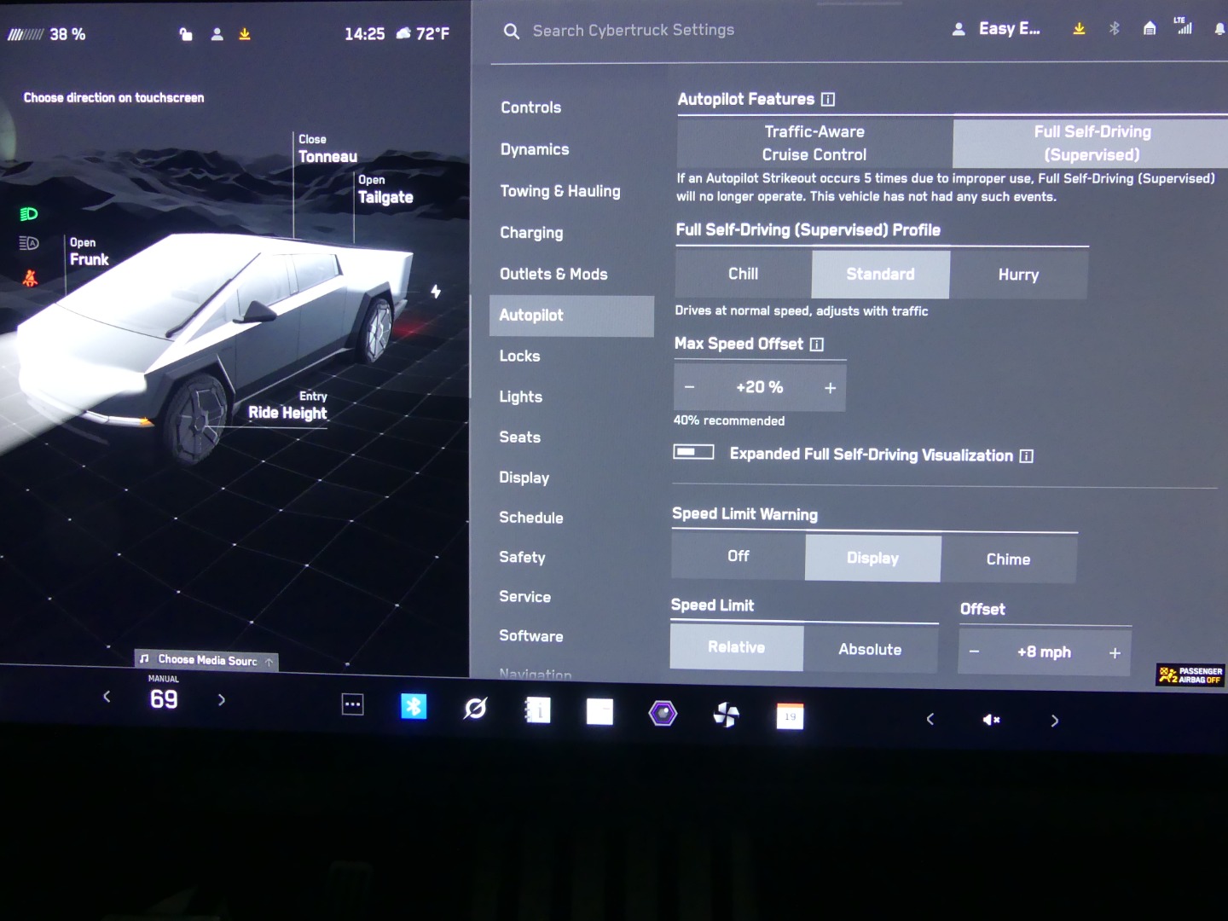1228x921 pixels.
Task: Open the fan climate icon
Action: (x=726, y=715)
